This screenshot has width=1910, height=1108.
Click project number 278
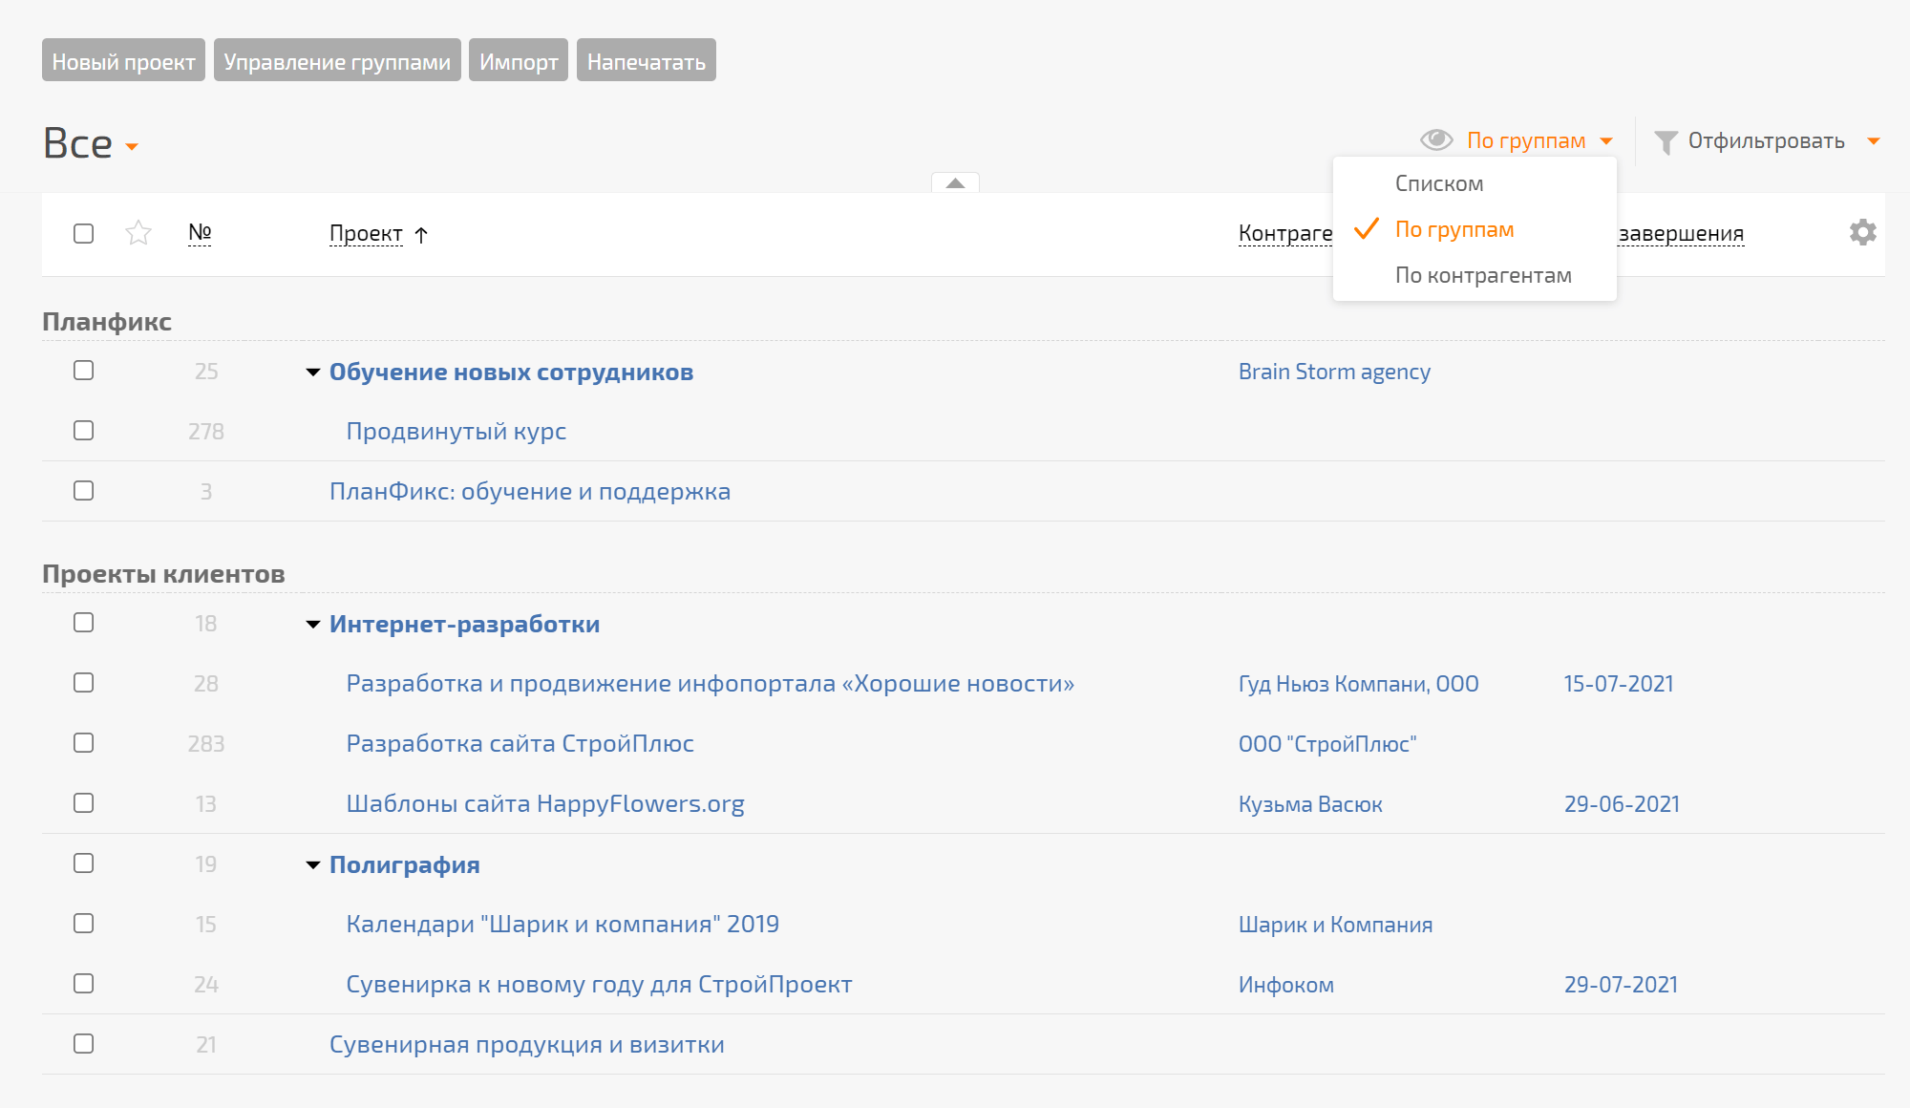(206, 432)
